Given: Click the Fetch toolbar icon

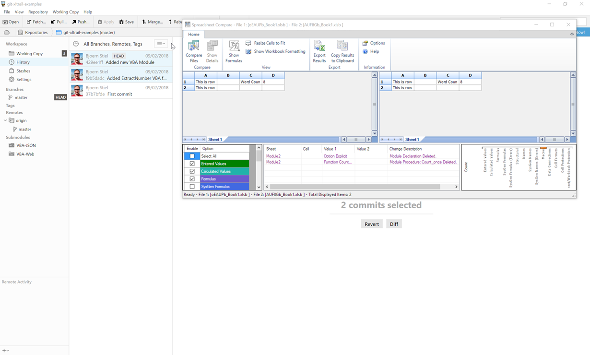Looking at the screenshot, I should pos(35,22).
